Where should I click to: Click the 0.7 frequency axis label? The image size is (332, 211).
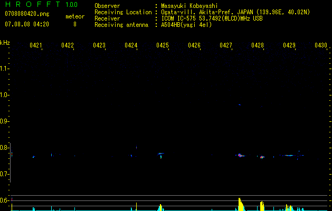[x=4, y=174]
